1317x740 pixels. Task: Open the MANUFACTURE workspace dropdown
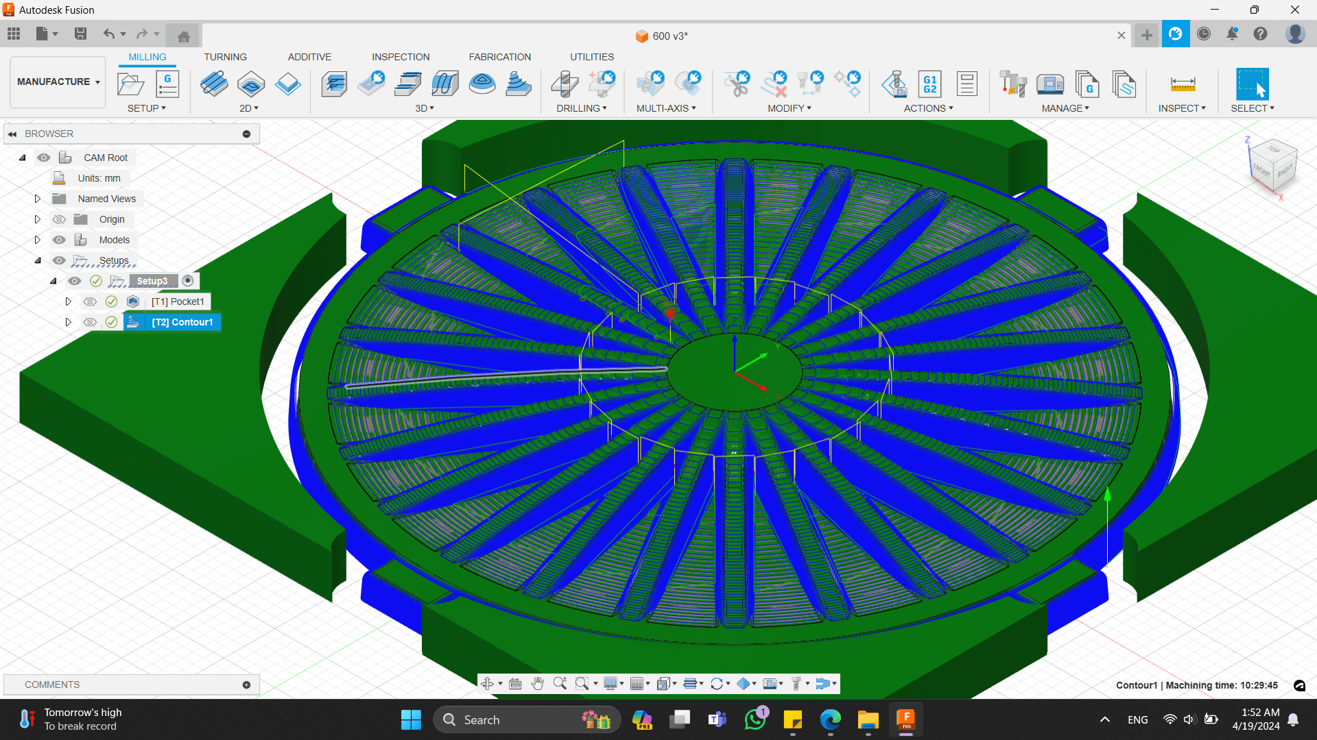58,82
